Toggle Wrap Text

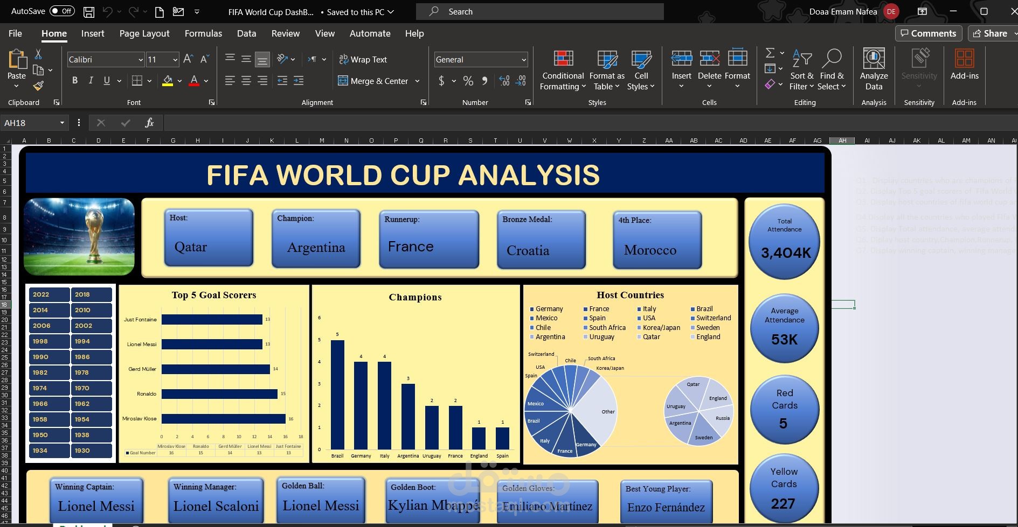[363, 59]
